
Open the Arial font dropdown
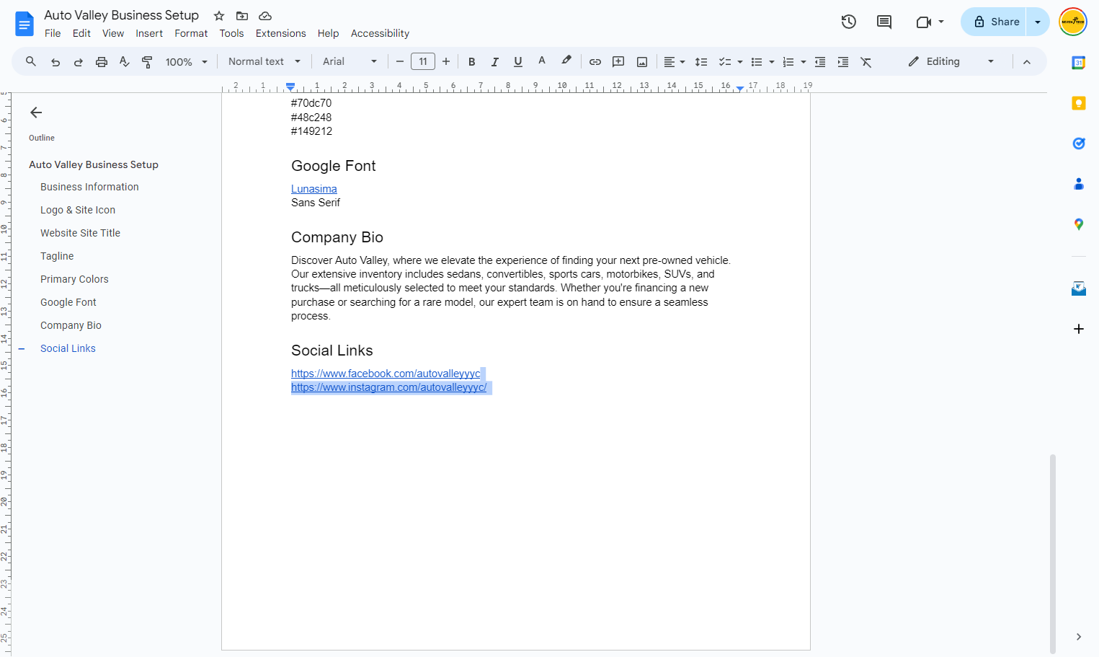coord(350,62)
